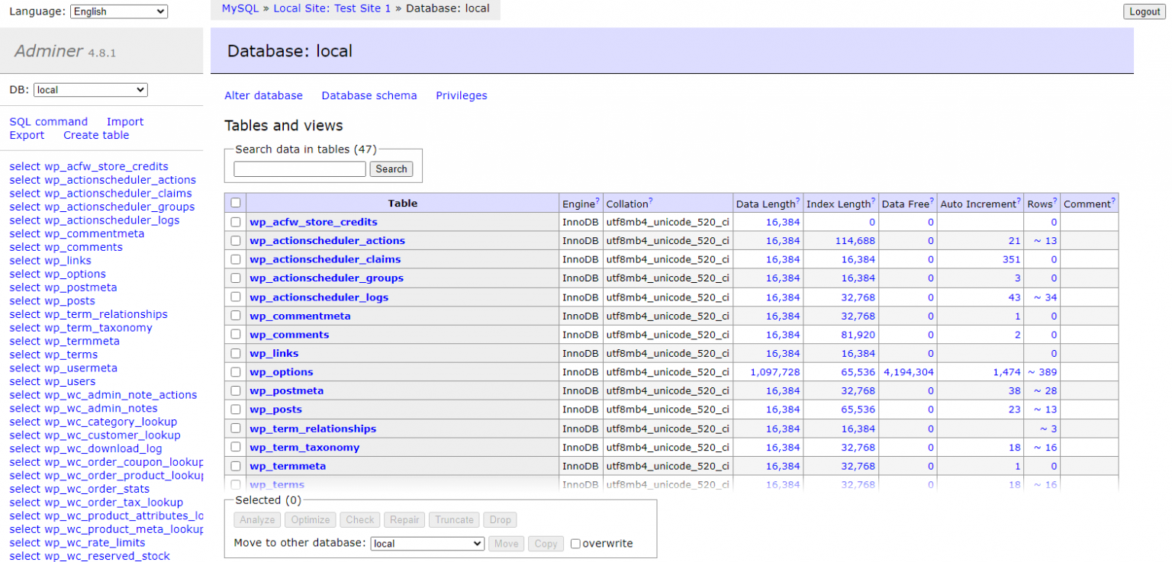Go to the MySQL breadcrumb link
The height and width of the screenshot is (562, 1172).
click(240, 8)
